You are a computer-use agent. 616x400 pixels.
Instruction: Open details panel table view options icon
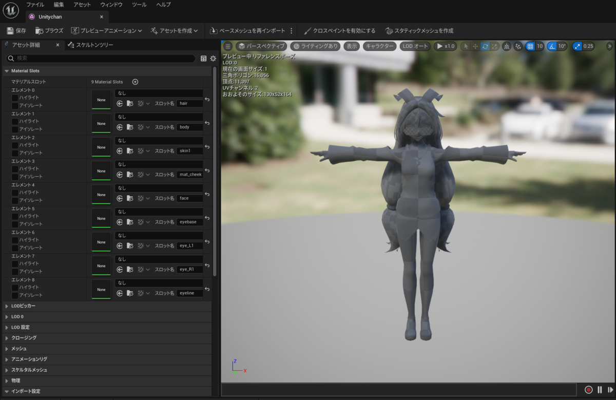pyautogui.click(x=204, y=59)
